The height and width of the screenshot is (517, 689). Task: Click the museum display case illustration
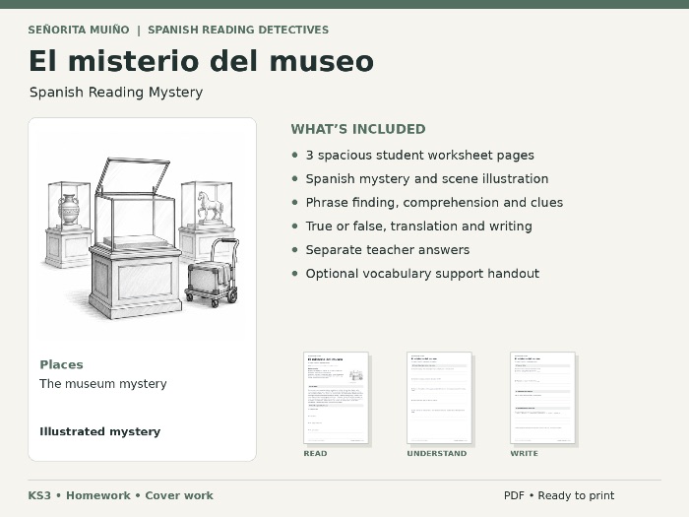click(142, 238)
